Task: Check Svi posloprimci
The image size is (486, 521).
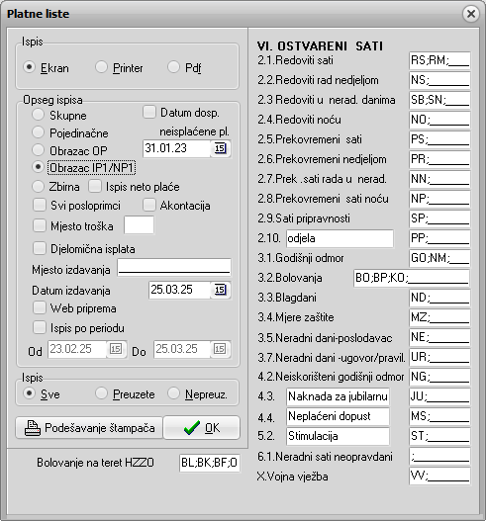Action: (x=40, y=205)
